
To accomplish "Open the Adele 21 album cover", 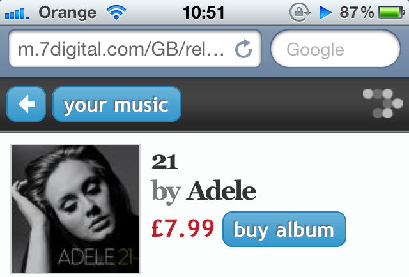I will click(75, 209).
